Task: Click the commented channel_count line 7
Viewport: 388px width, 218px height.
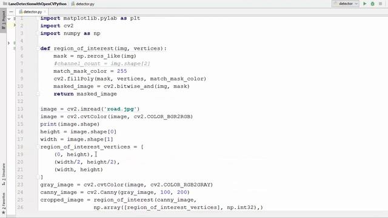Action: 102,64
